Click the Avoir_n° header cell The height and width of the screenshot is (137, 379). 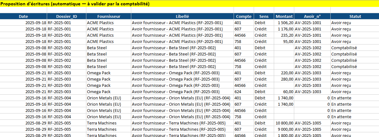[312, 16]
